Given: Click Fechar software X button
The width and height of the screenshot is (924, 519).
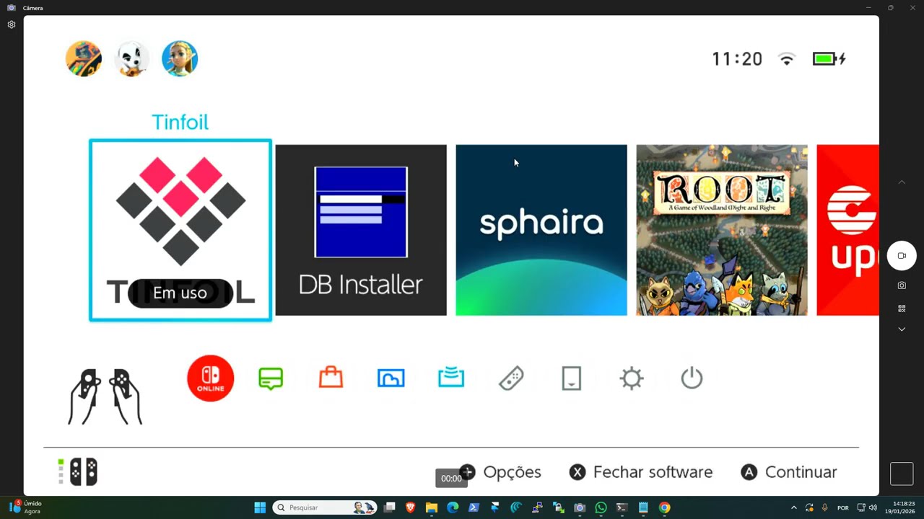Looking at the screenshot, I should click(x=641, y=472).
